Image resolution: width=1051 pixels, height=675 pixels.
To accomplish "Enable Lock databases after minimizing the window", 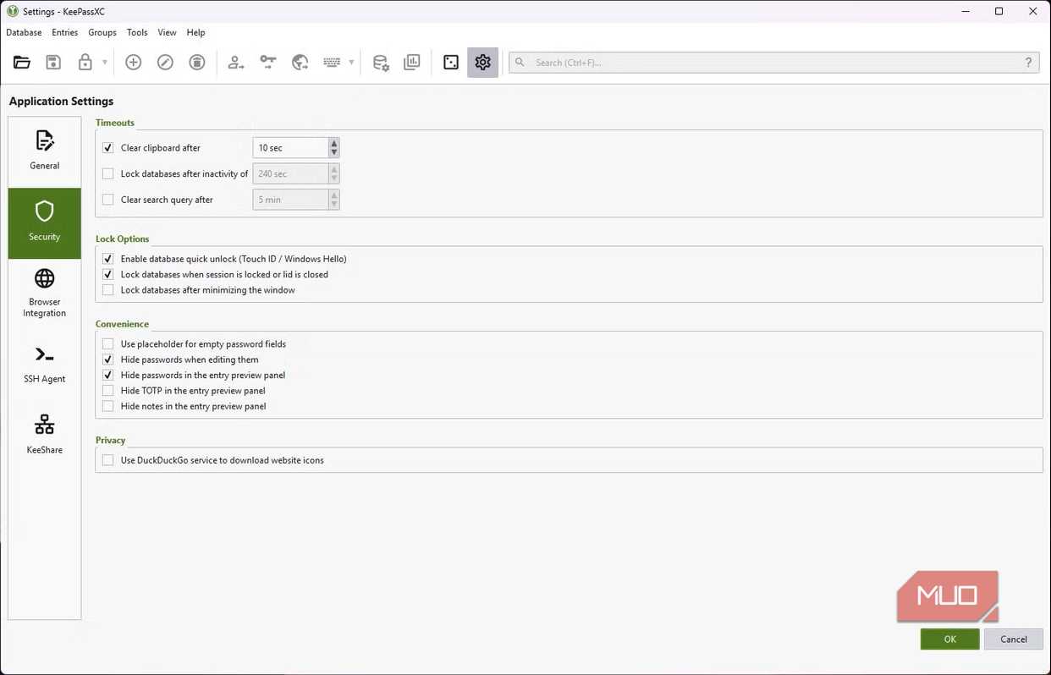I will [107, 290].
